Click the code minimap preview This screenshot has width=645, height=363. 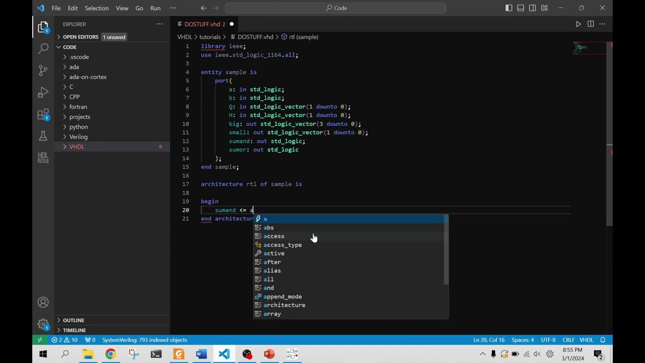pyautogui.click(x=590, y=48)
